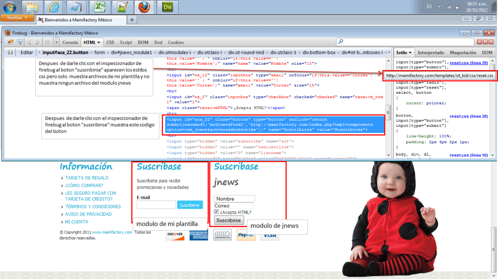Viewport: 498px width, 279px height.
Task: Click the style panel scroll down arrow
Action: tap(493, 156)
